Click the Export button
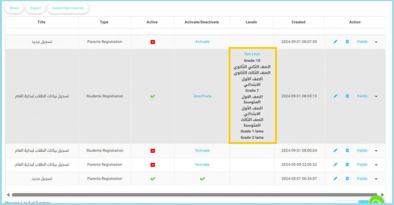394x205 pixels. point(35,8)
